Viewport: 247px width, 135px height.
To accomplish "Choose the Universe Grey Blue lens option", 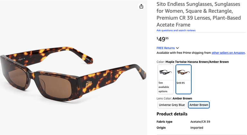I will coord(172,105).
